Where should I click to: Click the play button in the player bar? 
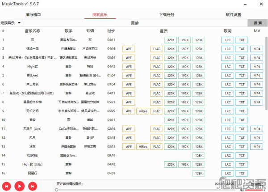(x=19, y=185)
